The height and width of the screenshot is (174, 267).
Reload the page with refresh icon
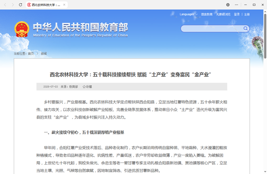(x=20, y=5)
